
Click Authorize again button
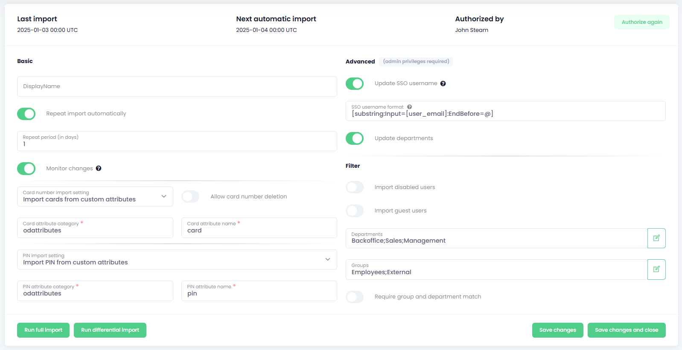tap(641, 22)
